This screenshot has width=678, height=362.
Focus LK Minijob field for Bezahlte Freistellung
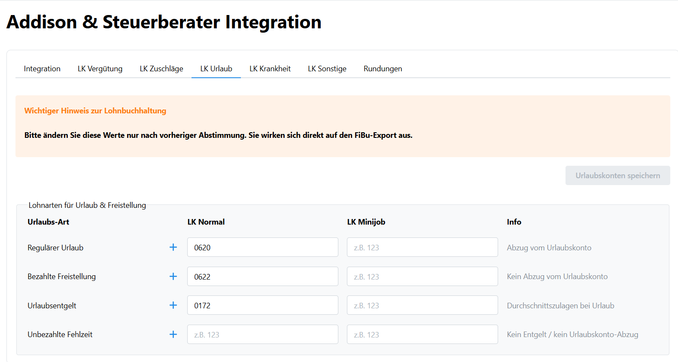pyautogui.click(x=423, y=277)
